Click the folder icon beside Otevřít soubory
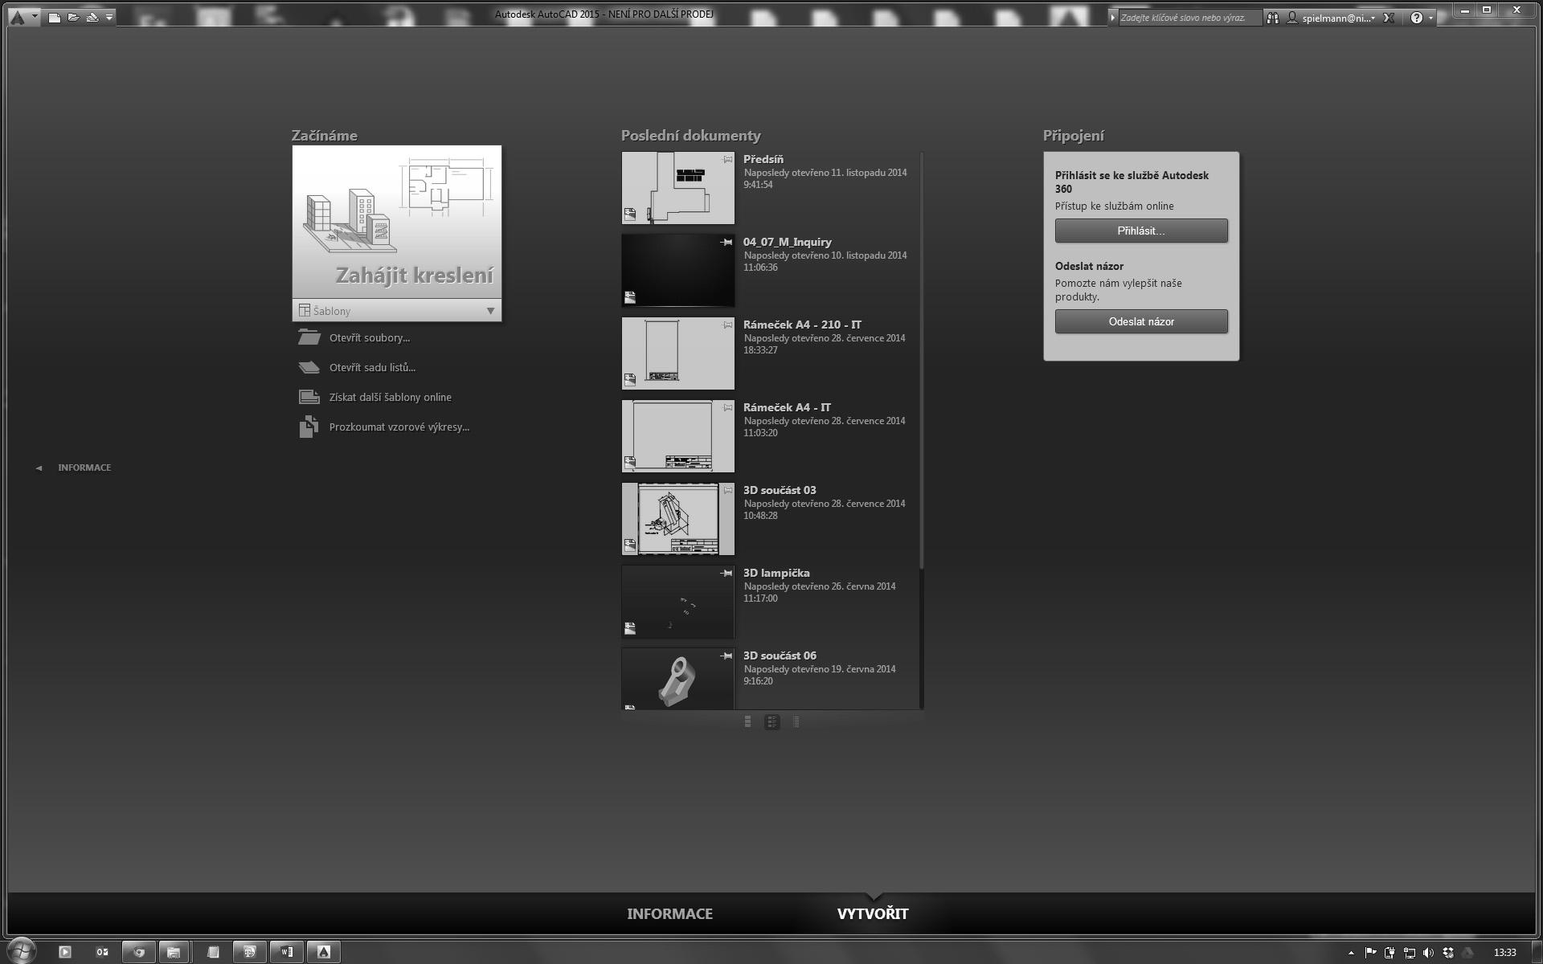The image size is (1543, 964). pyautogui.click(x=309, y=337)
